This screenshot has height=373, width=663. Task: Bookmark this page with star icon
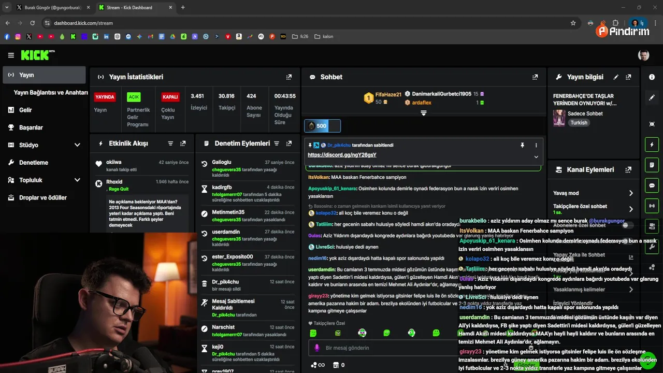(x=573, y=23)
